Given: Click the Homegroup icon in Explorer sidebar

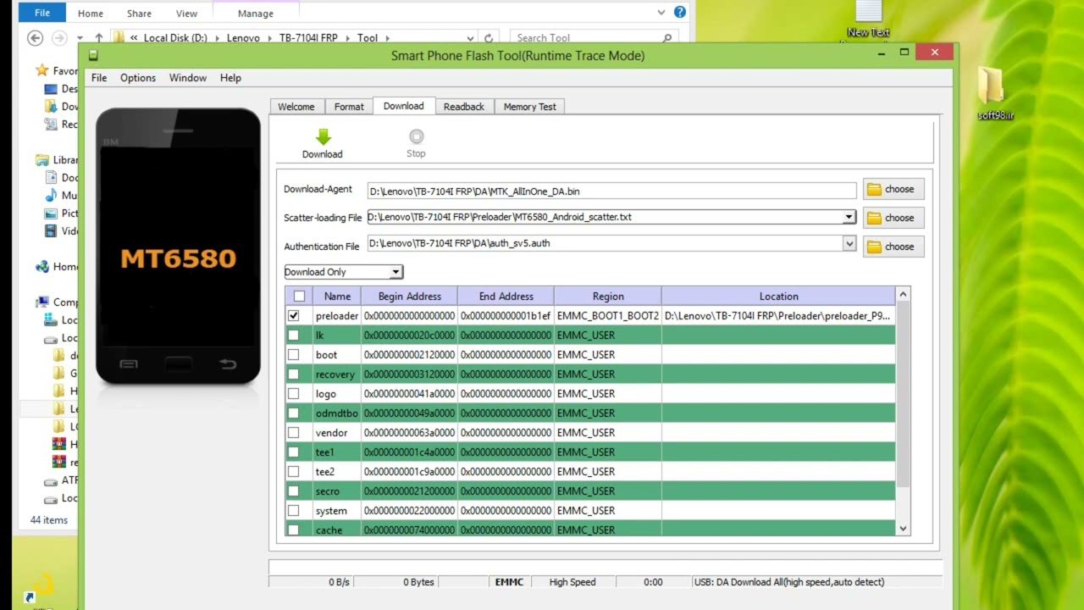Looking at the screenshot, I should [x=42, y=267].
